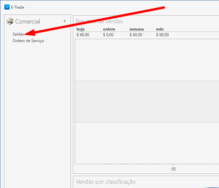Image resolution: width=219 pixels, height=188 pixels.
Task: Open Ordem de Serviço
Action: 28,41
